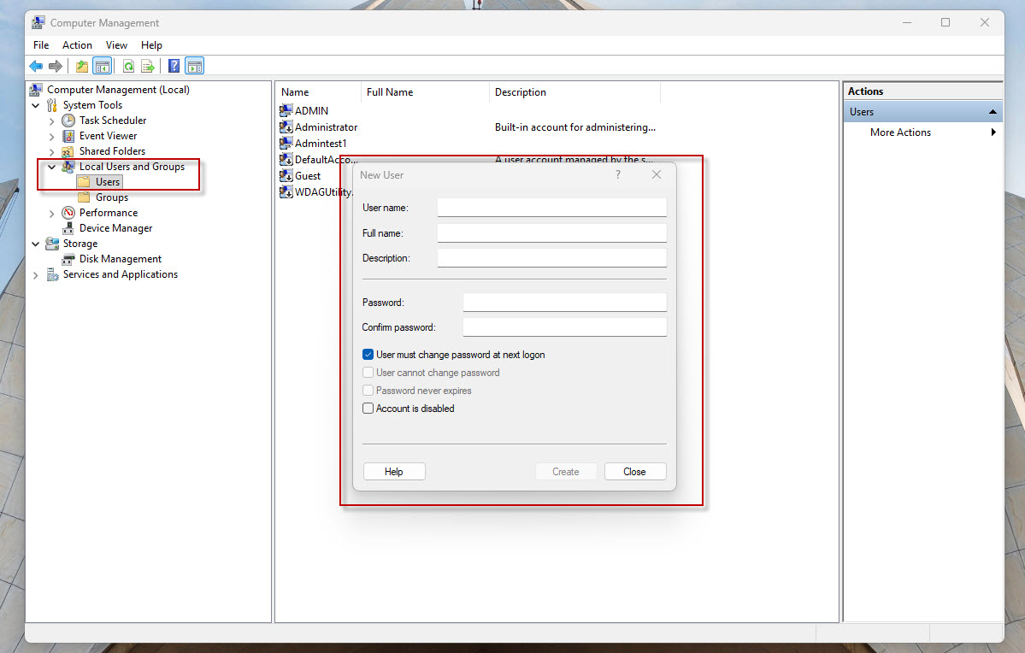The height and width of the screenshot is (653, 1025).
Task: Collapse the System Tools tree node
Action: [x=36, y=105]
